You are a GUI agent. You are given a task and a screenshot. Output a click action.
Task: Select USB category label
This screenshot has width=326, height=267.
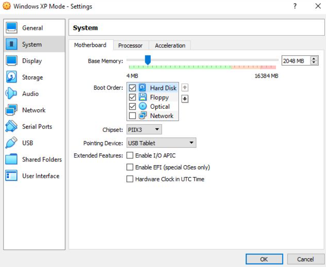pos(28,143)
